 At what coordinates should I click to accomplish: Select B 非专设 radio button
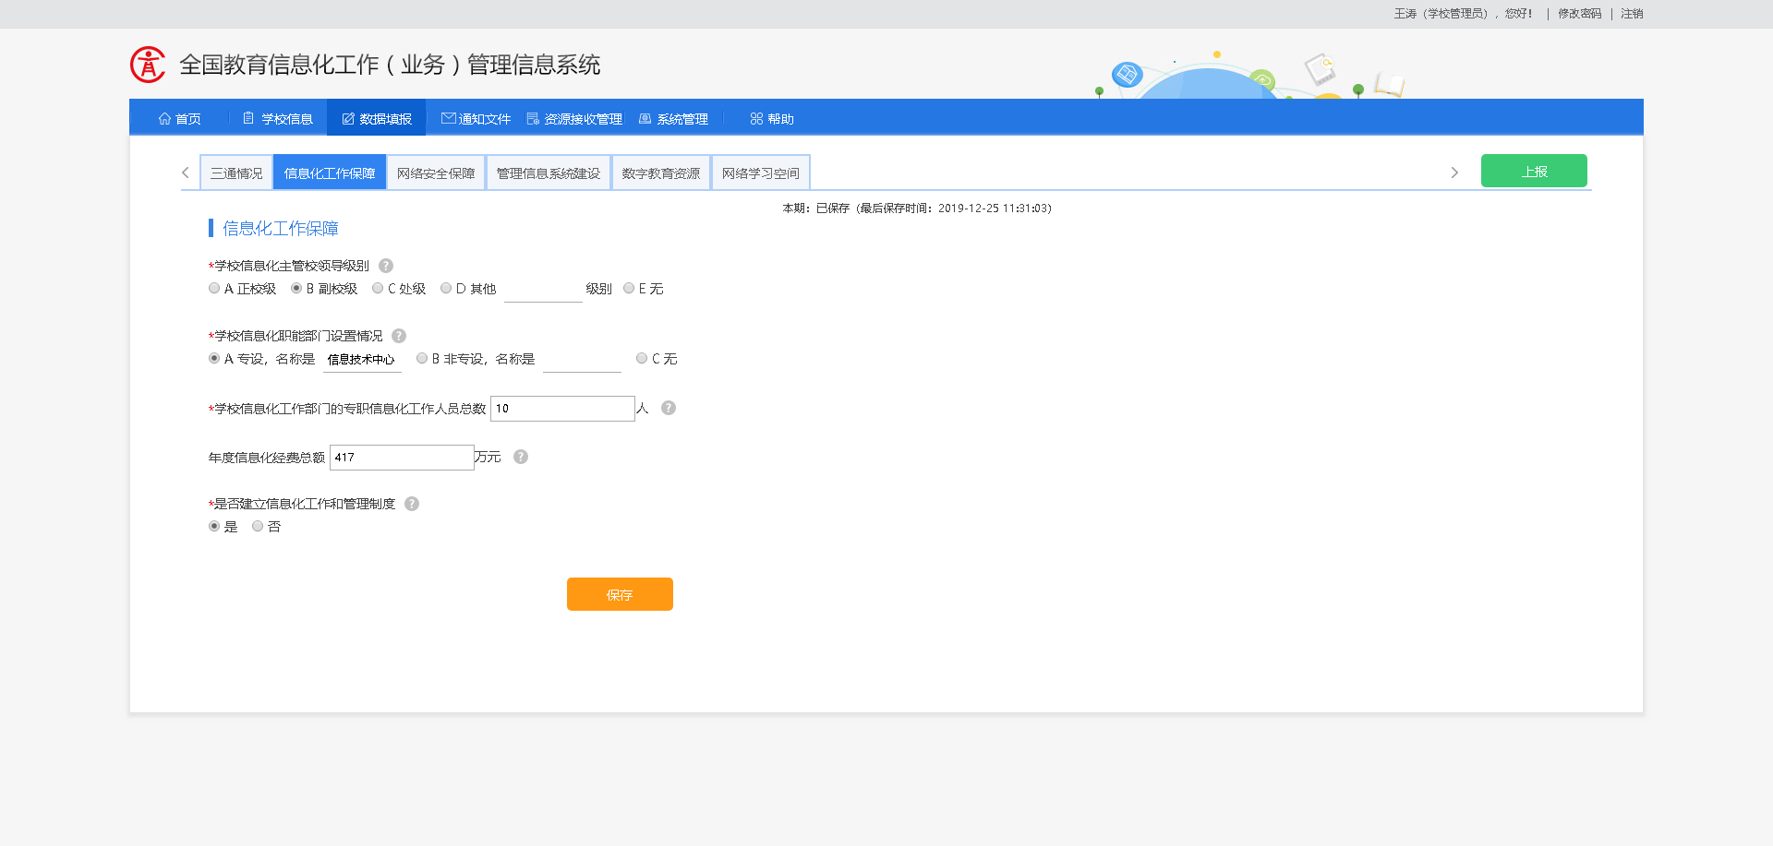[x=422, y=358]
